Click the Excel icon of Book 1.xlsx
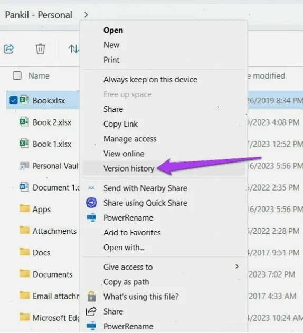Image resolution: width=303 pixels, height=333 pixels. [24, 144]
